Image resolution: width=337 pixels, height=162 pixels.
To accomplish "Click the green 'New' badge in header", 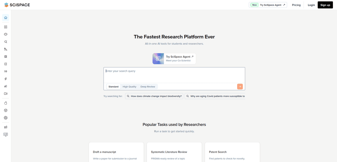I will click(254, 5).
